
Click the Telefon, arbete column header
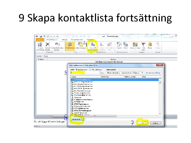pyautogui.click(x=132, y=77)
